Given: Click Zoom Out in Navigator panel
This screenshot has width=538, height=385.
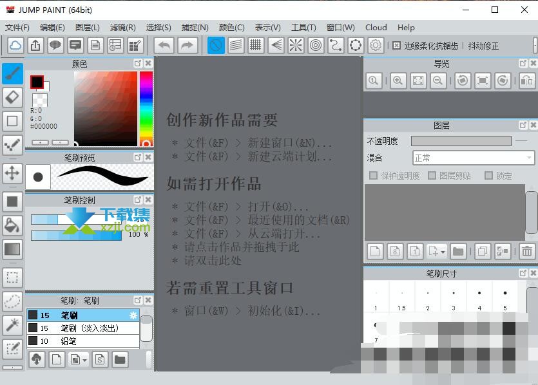Looking at the screenshot, I should 438,81.
